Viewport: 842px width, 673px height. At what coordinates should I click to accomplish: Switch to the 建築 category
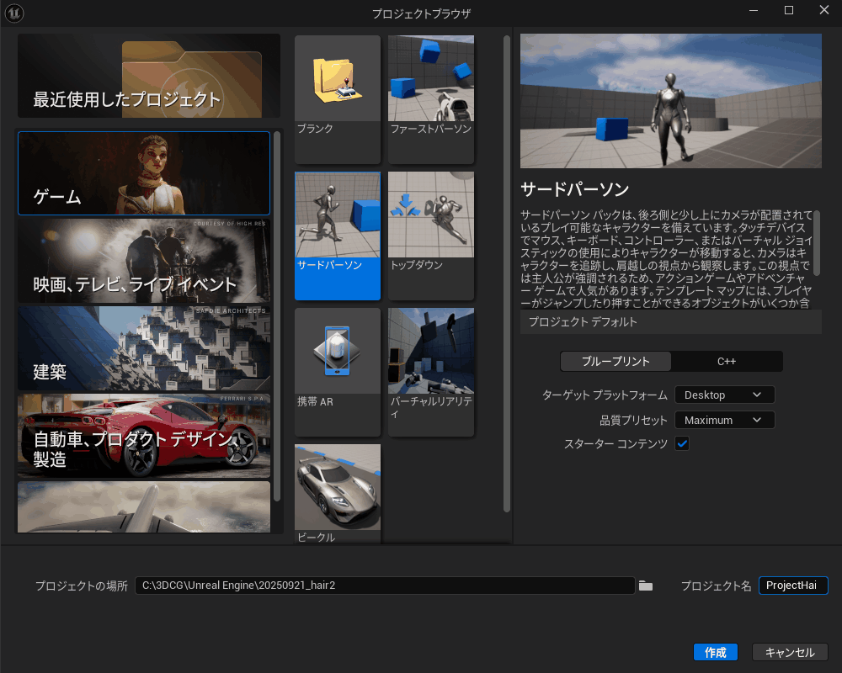pyautogui.click(x=144, y=348)
